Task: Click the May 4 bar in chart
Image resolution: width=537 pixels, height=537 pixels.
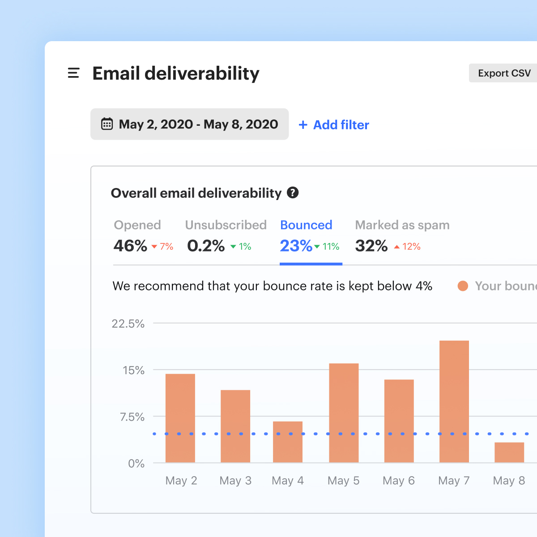Action: pyautogui.click(x=288, y=442)
